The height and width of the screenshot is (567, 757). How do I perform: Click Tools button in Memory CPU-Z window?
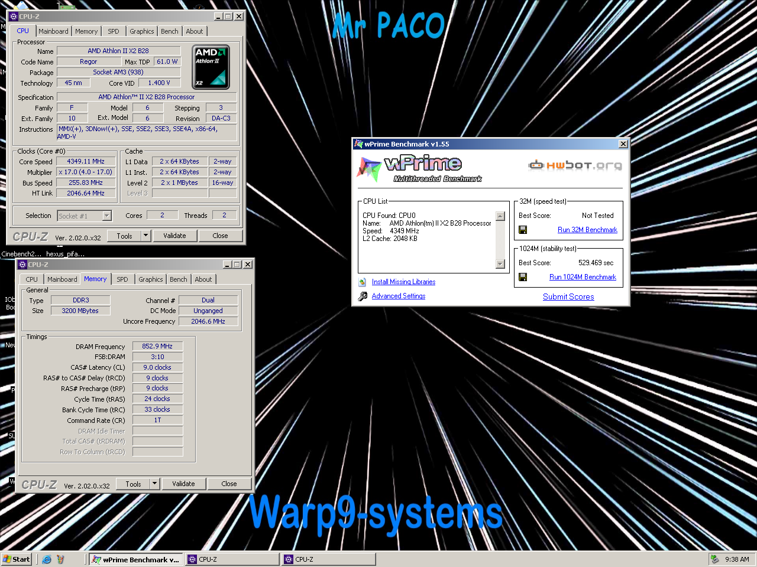133,484
